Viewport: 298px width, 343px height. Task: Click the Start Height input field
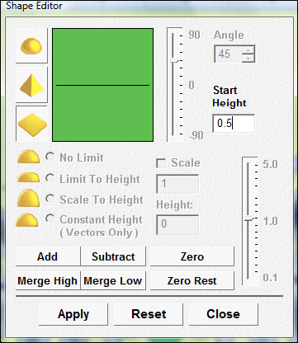234,124
